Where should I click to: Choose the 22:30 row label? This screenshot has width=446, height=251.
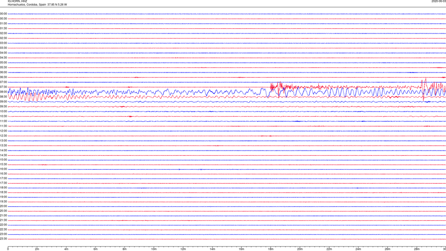pyautogui.click(x=3, y=230)
